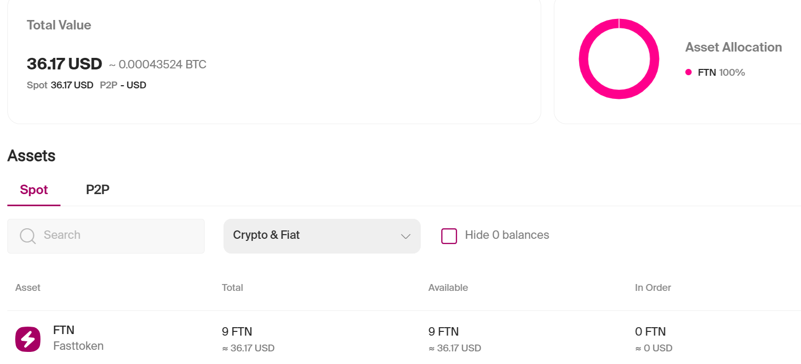Click the Total column header
This screenshot has width=801, height=364.
pos(232,288)
